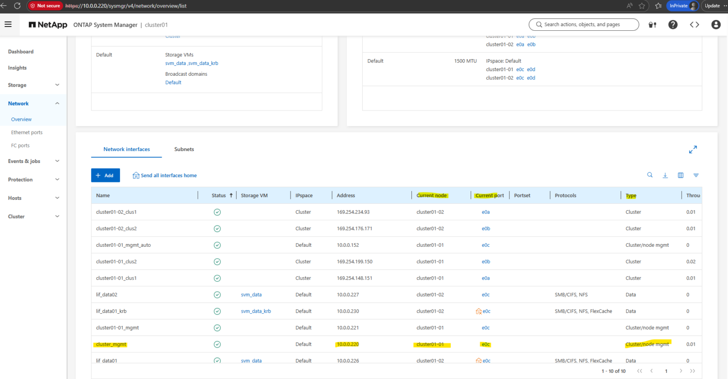Viewport: 728px width, 379px height.
Task: Open the user account profile icon
Action: [716, 24]
